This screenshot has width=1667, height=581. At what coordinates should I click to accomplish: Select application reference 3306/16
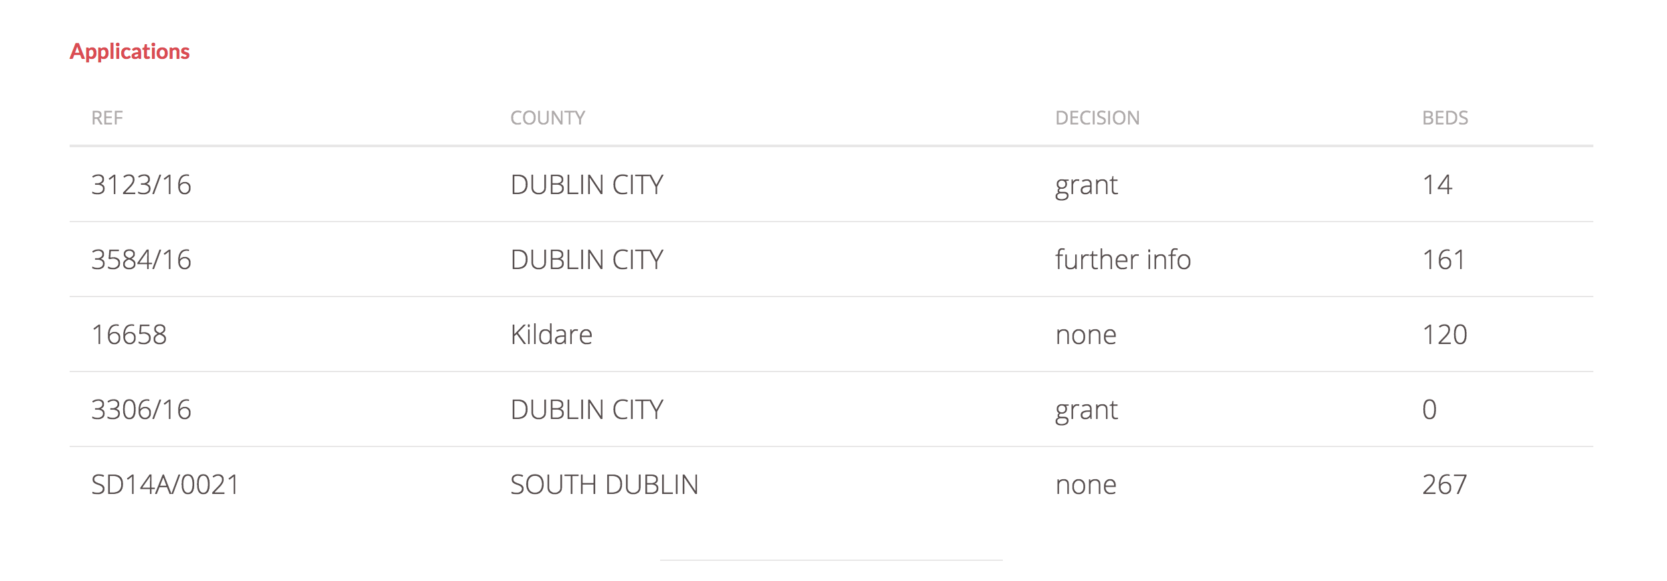[x=141, y=410]
